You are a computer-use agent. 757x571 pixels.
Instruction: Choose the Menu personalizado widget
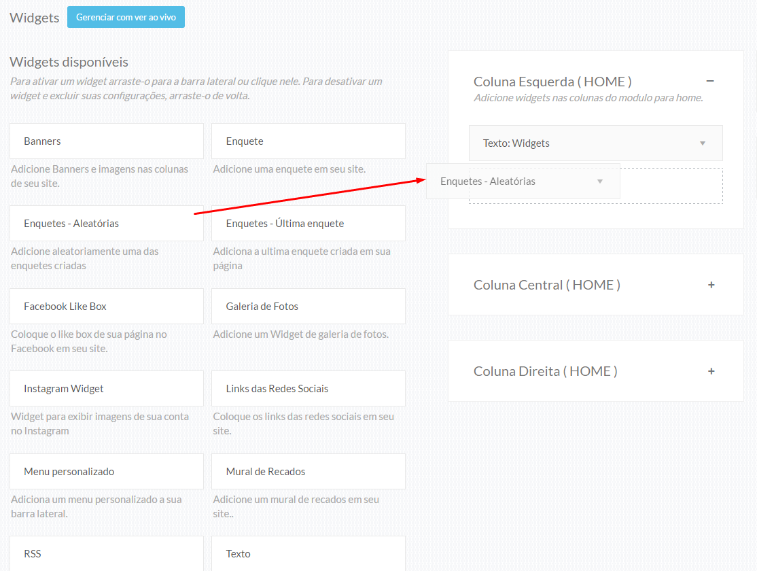coord(107,472)
